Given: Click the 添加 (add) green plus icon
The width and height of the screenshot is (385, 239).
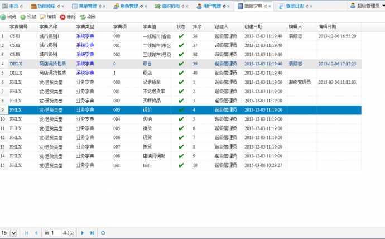Looking at the screenshot, I should pos(23,17).
